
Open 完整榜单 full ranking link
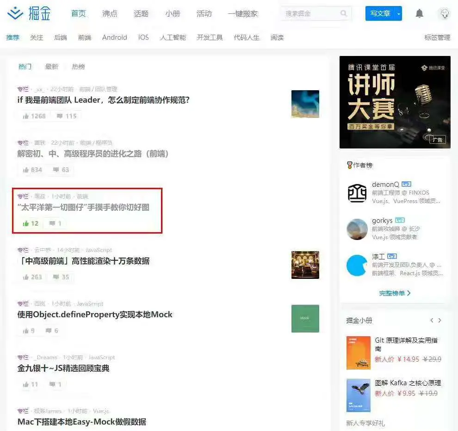pos(395,293)
